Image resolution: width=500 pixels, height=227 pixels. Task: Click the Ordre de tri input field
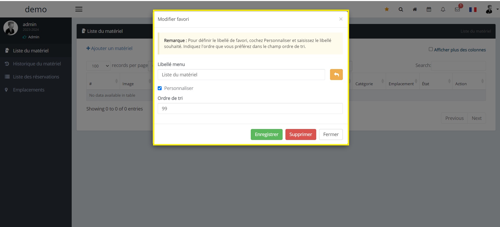(x=250, y=108)
